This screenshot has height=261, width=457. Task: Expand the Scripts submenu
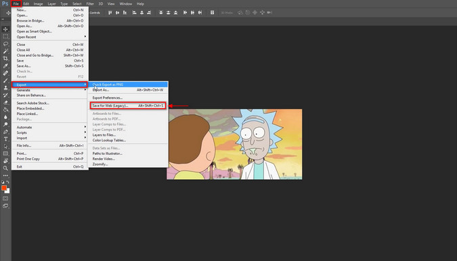[x=50, y=133]
